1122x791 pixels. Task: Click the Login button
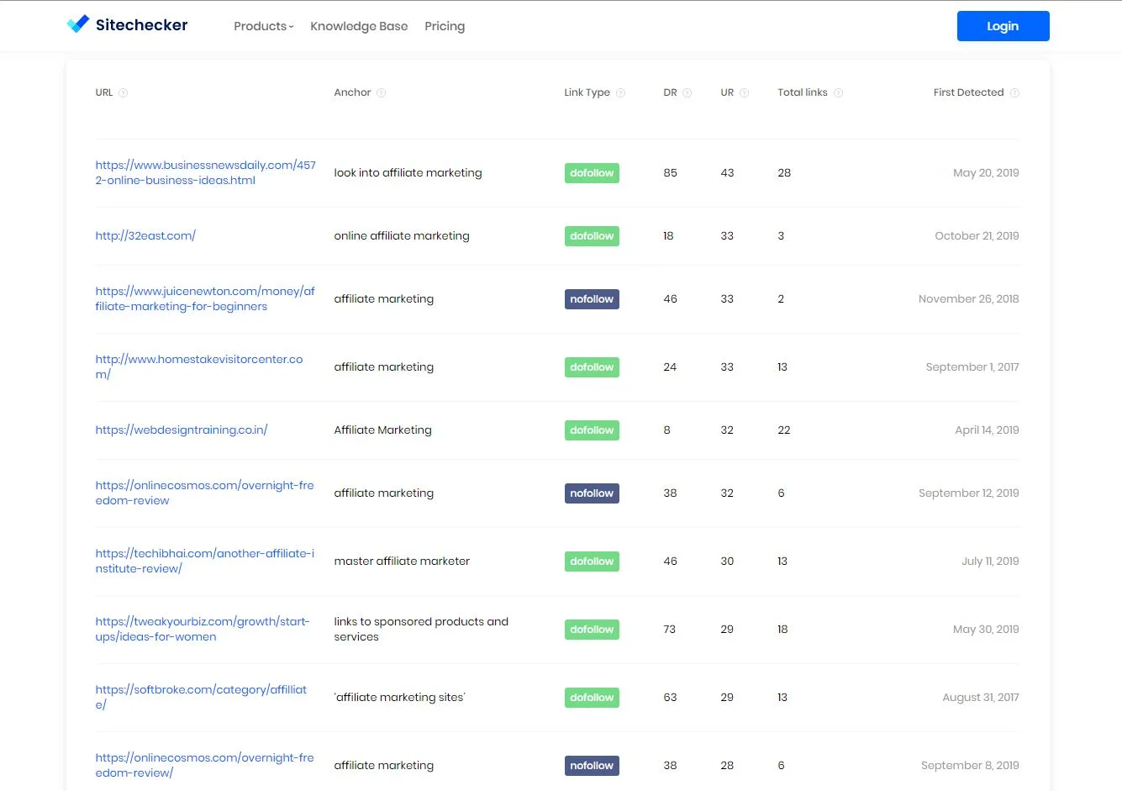[1003, 26]
